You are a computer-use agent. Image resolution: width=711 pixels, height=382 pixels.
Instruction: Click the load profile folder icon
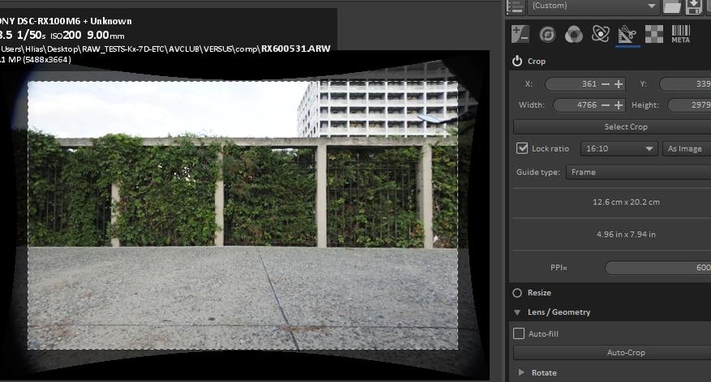pos(672,6)
